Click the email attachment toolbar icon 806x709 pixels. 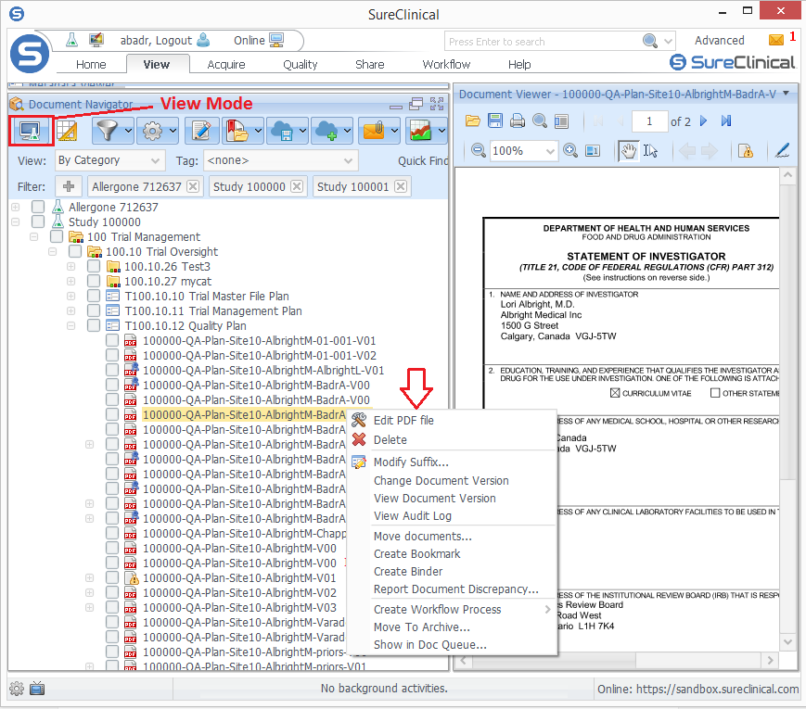pos(374,131)
